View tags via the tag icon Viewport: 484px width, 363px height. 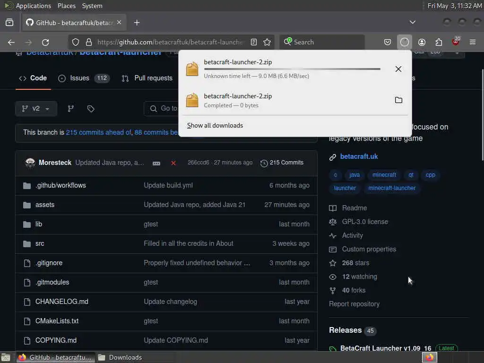[91, 109]
